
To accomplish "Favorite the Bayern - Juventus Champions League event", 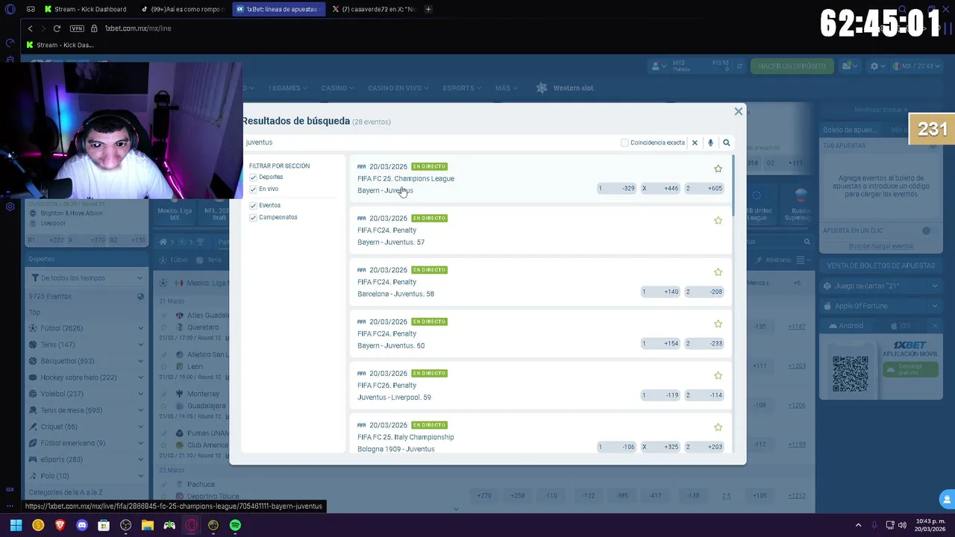I will point(718,169).
